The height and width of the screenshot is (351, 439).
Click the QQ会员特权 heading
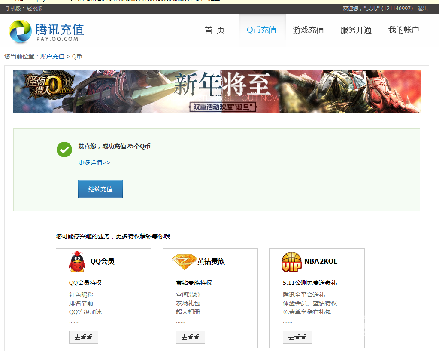click(x=85, y=283)
